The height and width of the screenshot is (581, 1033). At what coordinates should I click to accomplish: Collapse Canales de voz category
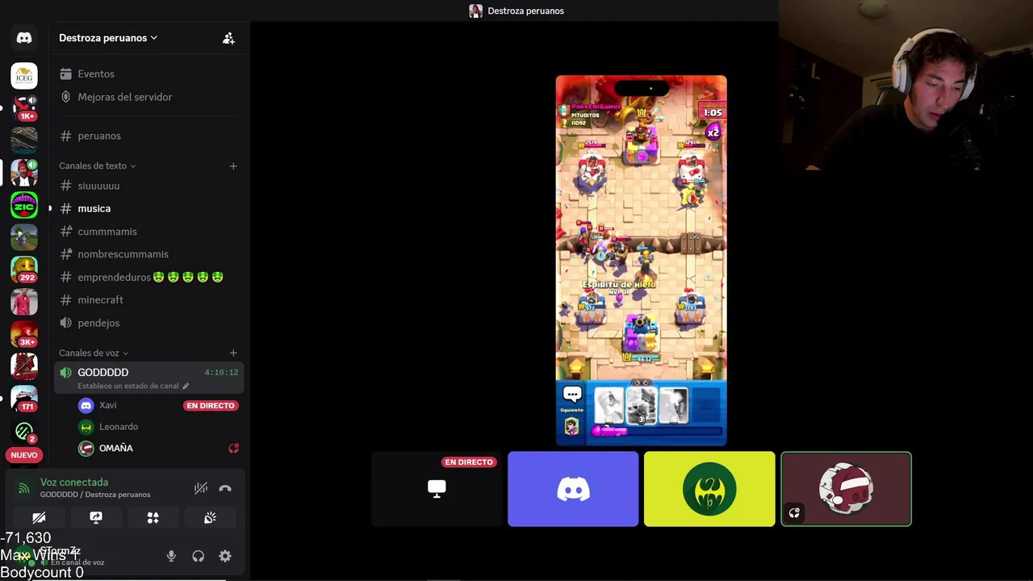93,353
